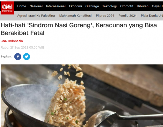Navigate to Teknologi section
163x127 pixels.
coord(109,6)
